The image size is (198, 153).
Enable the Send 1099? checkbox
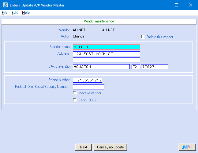click(x=75, y=100)
